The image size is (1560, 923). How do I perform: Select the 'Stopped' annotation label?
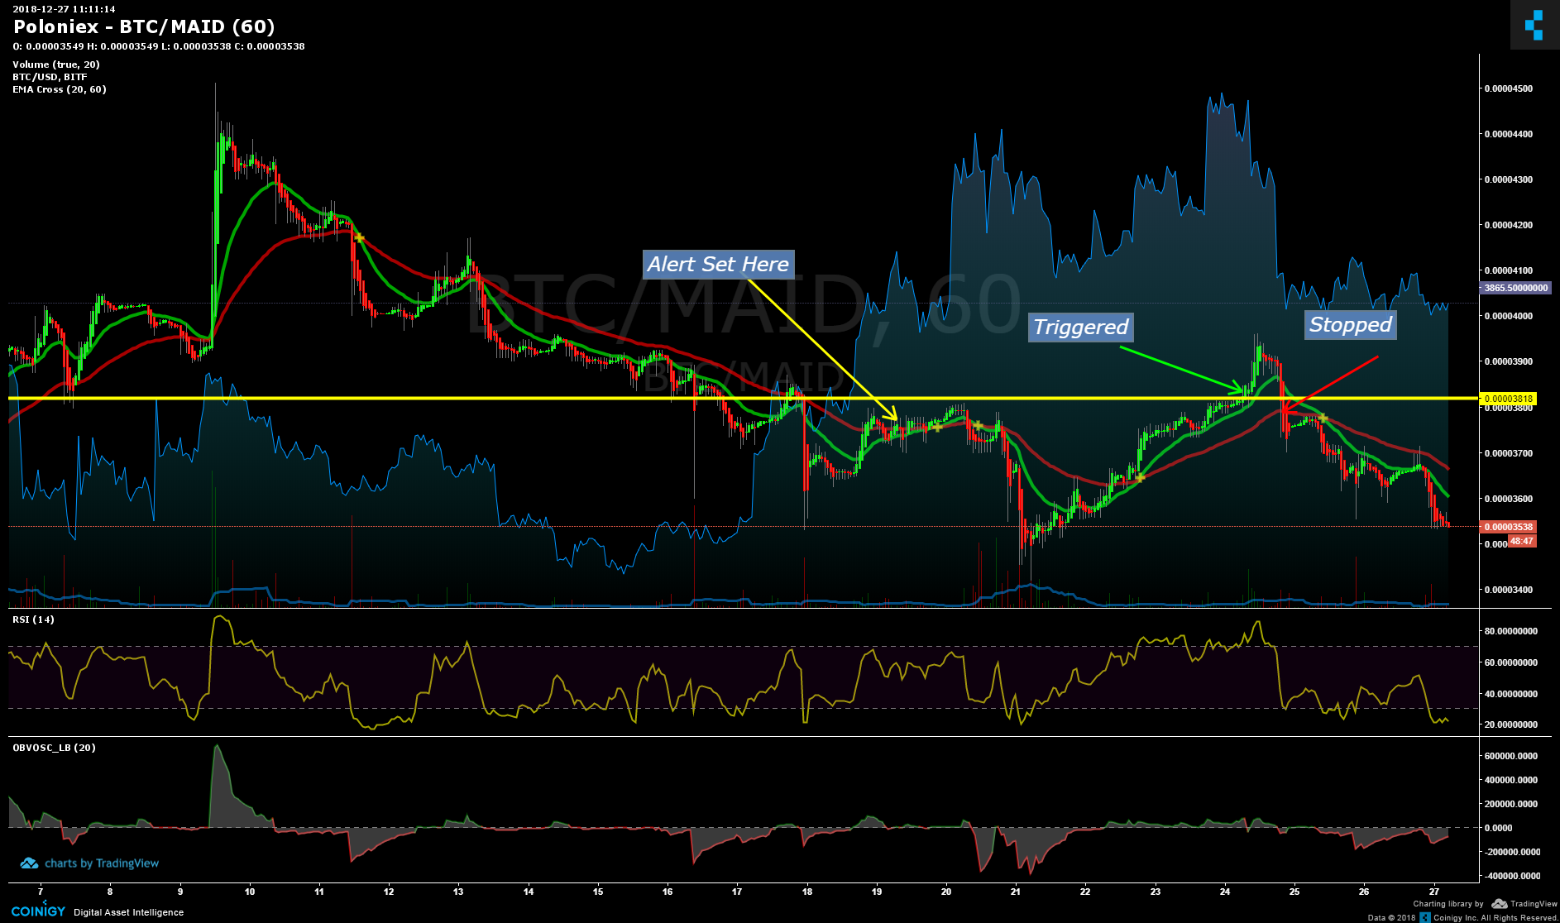pyautogui.click(x=1350, y=325)
